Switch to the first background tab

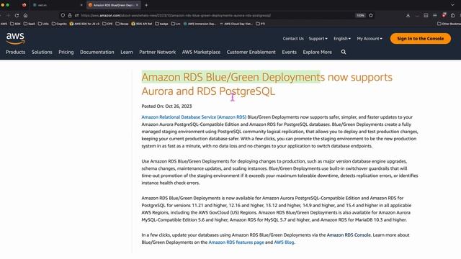coord(58,5)
